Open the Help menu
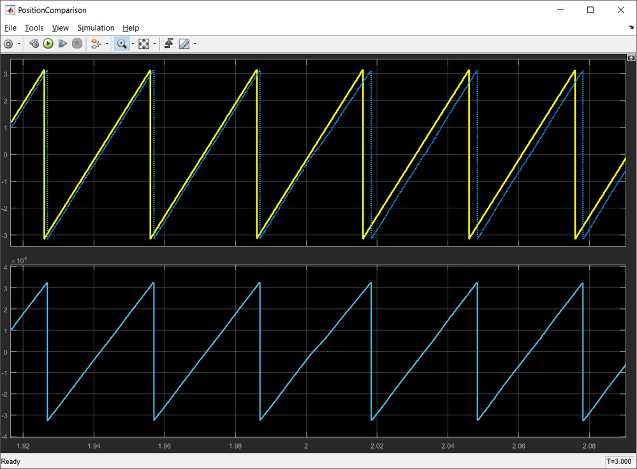The image size is (637, 469). pos(131,27)
